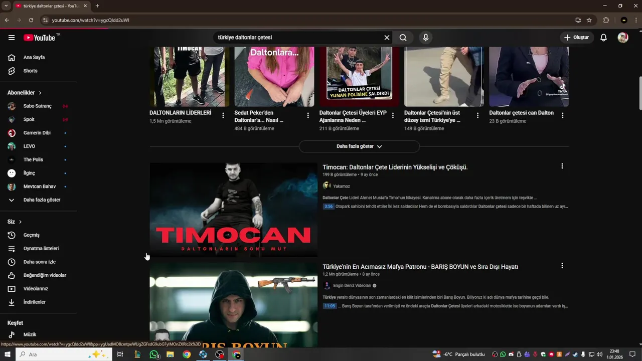This screenshot has height=361, width=642.
Task: Open more options for Timocan video
Action: tap(562, 166)
